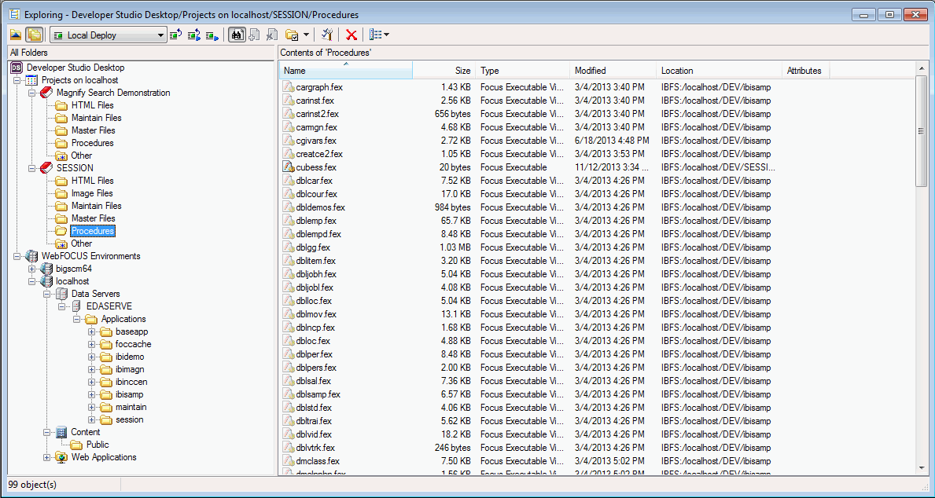Open the views dropdown arrow on toolbar
Screen dimensions: 935x498
pos(385,35)
